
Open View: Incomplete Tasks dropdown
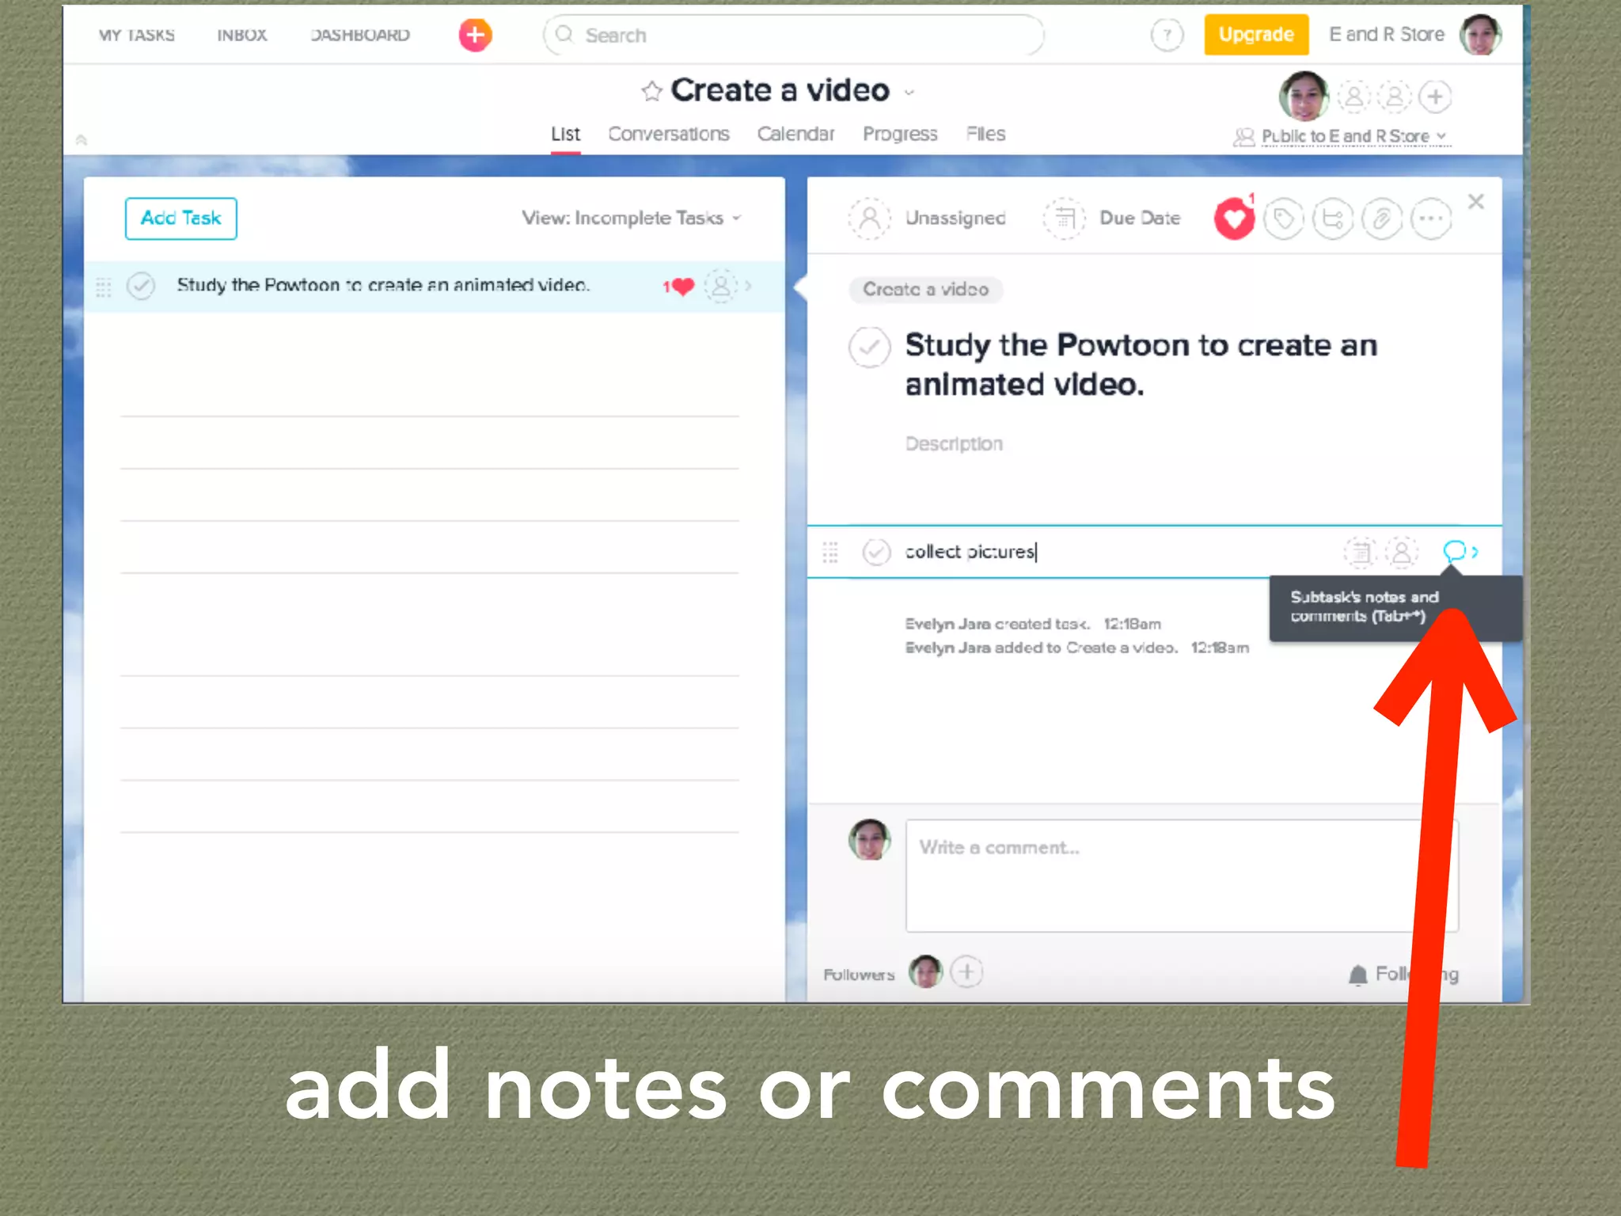click(x=631, y=218)
